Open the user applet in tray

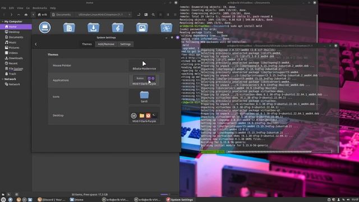click(338, 200)
